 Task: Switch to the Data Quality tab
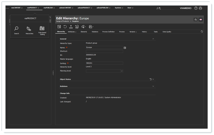[167, 32]
